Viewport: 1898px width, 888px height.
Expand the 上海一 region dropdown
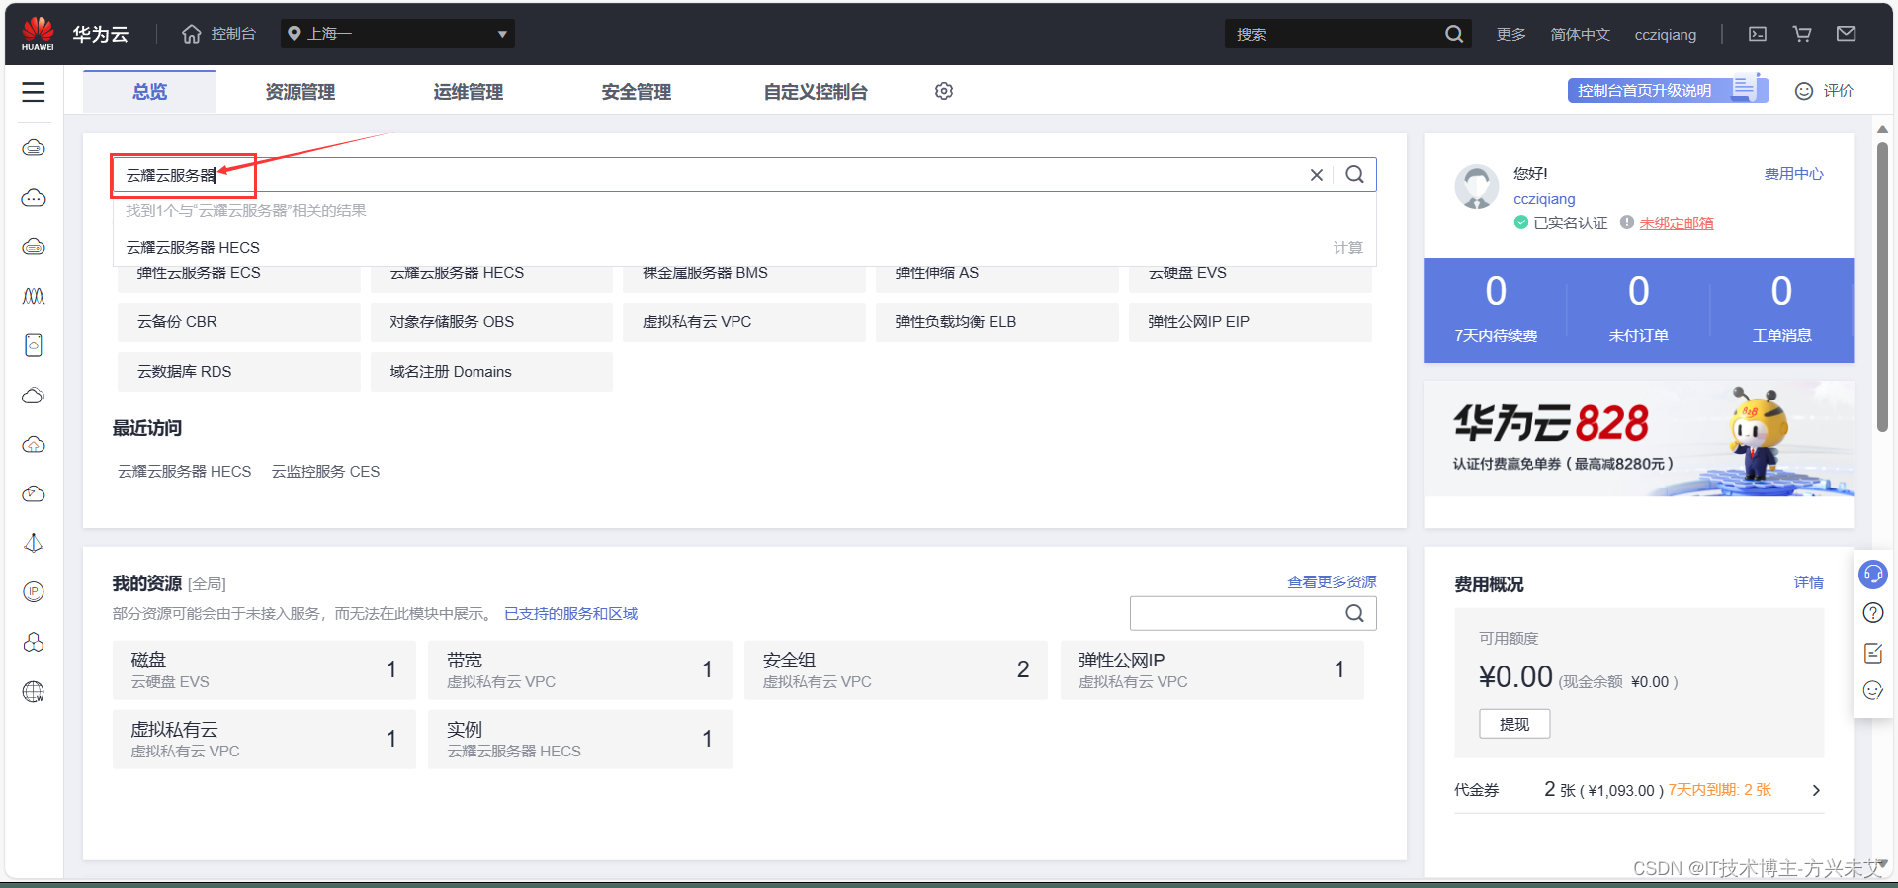397,34
